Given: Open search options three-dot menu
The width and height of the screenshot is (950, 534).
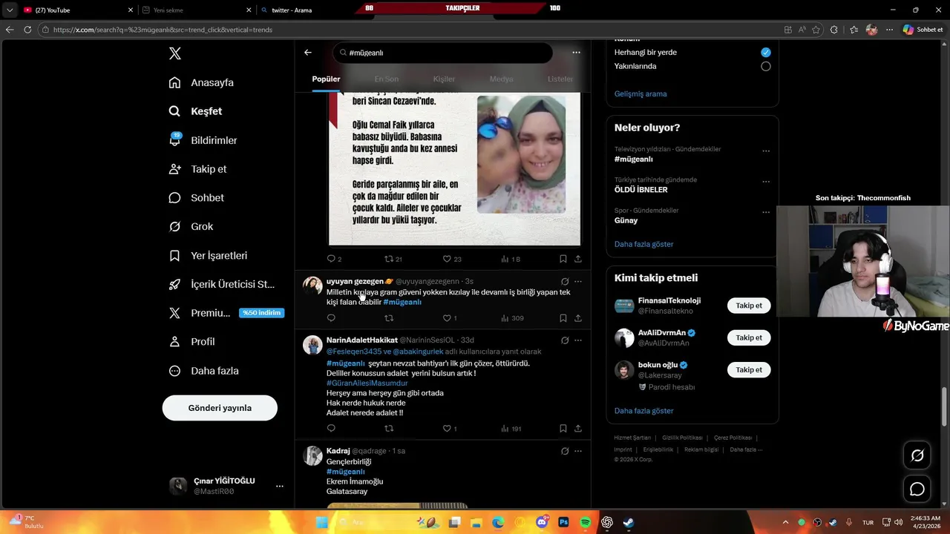Looking at the screenshot, I should click(x=576, y=53).
